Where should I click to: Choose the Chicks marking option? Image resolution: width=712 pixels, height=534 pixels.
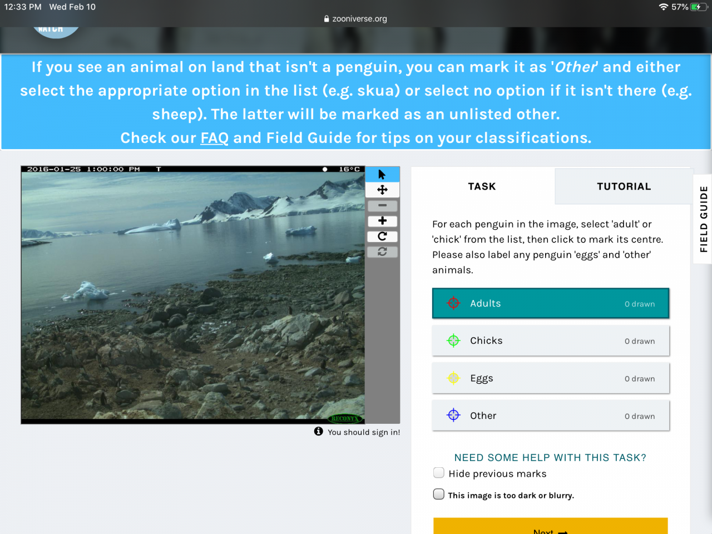(x=551, y=340)
